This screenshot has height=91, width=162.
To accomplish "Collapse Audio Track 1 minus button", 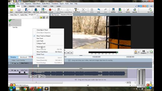I will pos(10,70).
